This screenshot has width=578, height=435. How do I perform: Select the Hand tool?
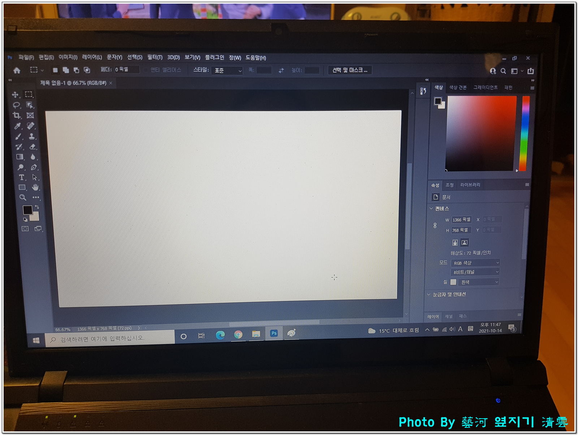click(x=35, y=187)
